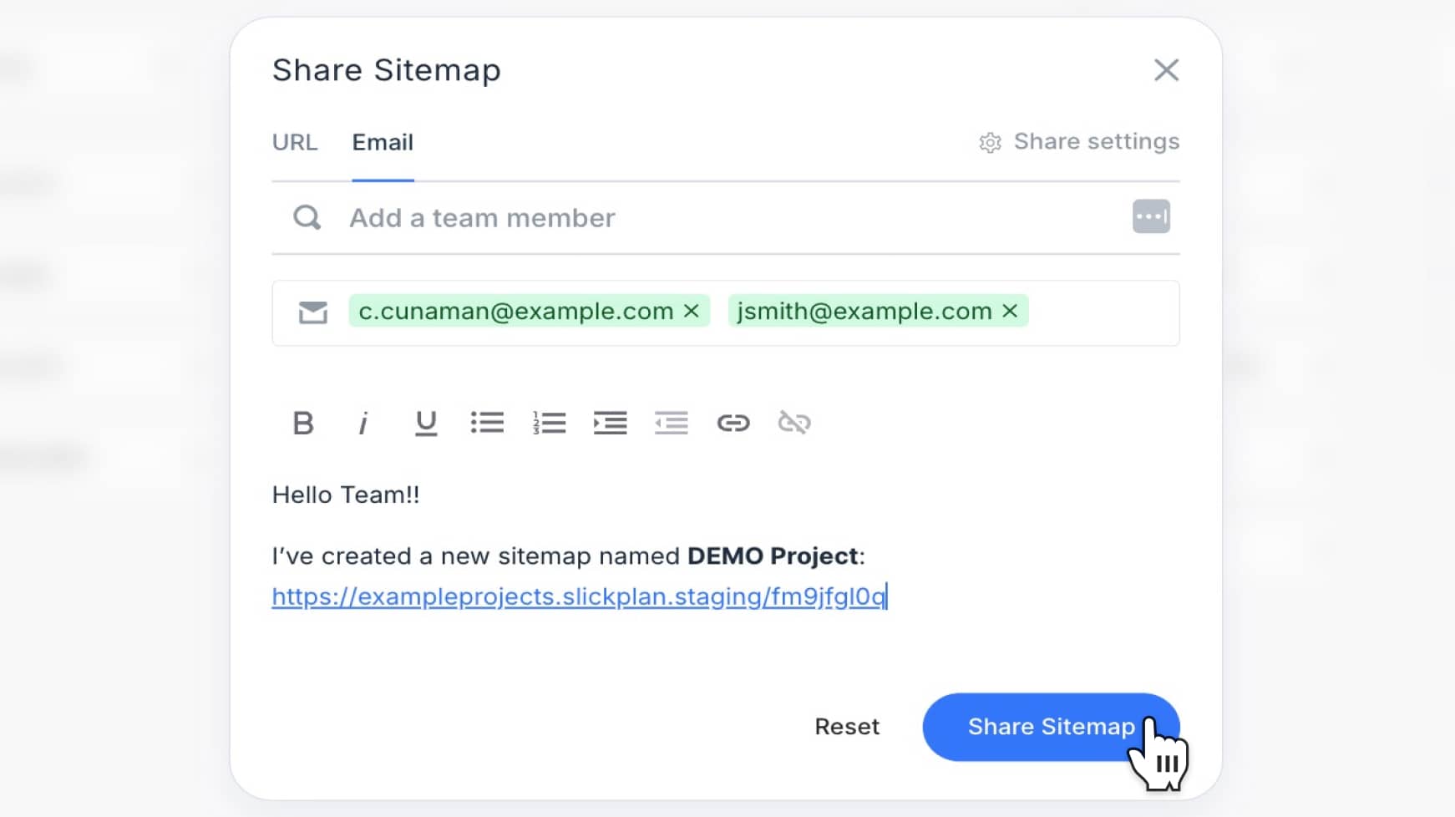This screenshot has width=1455, height=817.
Task: Reset the email message
Action: [847, 727]
